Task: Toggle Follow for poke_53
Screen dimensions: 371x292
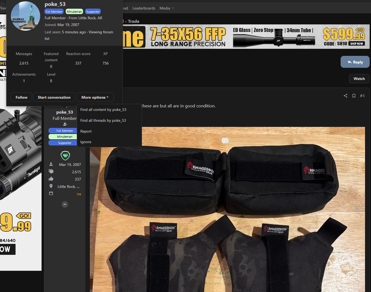Action: coord(21,97)
